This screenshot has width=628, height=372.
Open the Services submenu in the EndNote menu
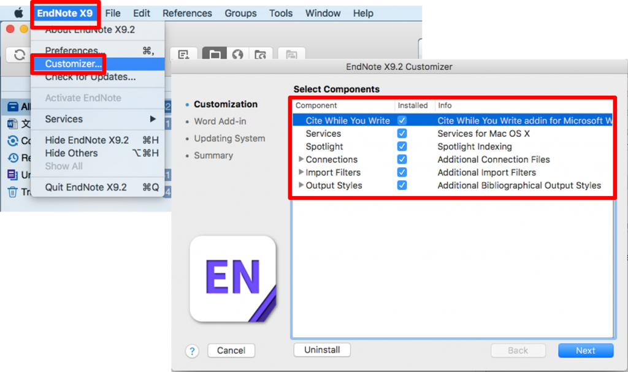point(98,119)
